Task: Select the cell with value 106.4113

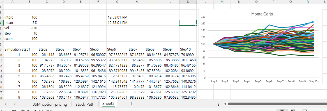Action: [x=47, y=55]
